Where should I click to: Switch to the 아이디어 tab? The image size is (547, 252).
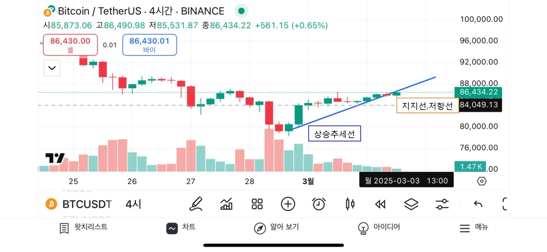[379, 227]
